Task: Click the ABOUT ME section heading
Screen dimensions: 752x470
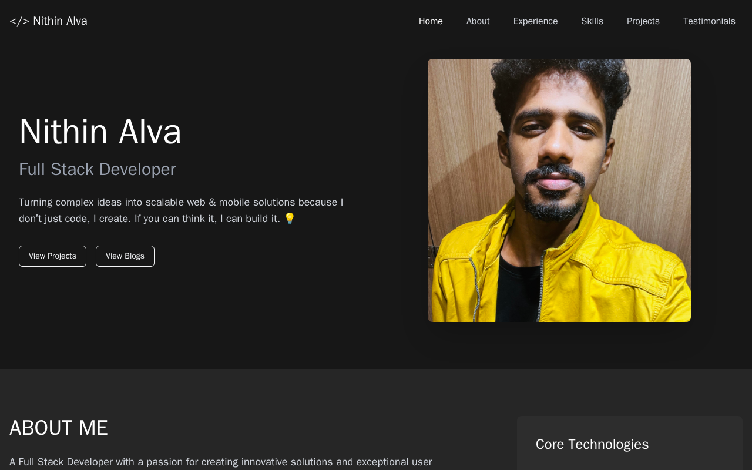Action: click(59, 428)
